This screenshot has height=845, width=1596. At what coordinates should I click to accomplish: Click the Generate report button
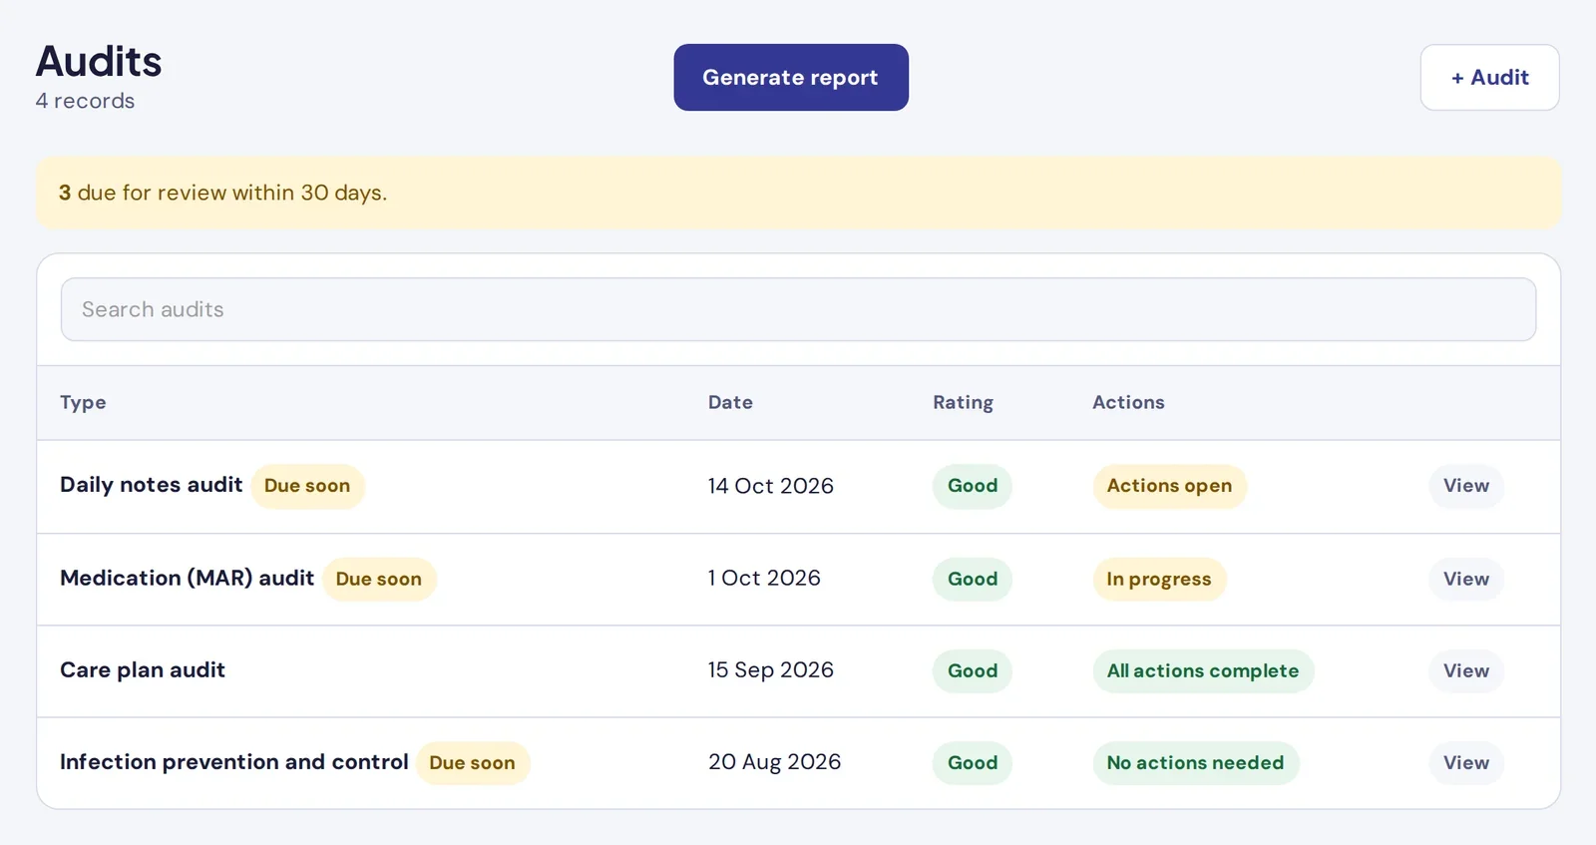pyautogui.click(x=791, y=77)
